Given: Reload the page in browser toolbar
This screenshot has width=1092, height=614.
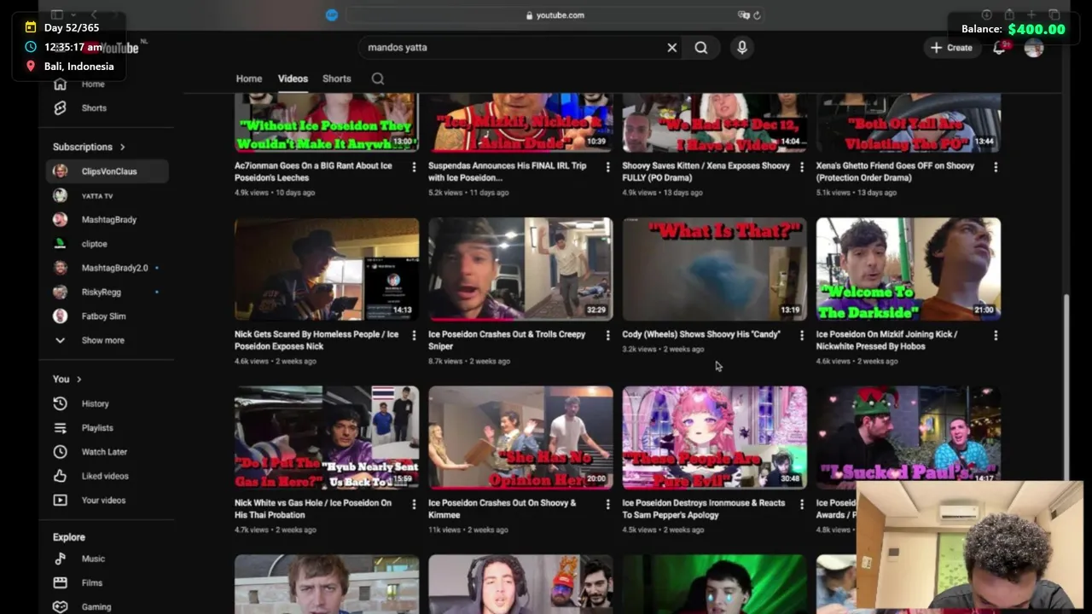Looking at the screenshot, I should [757, 15].
